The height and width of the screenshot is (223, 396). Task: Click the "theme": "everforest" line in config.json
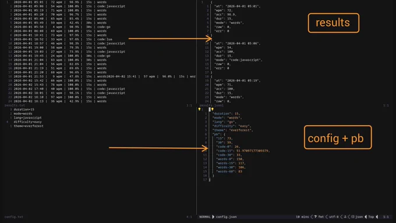point(232,130)
